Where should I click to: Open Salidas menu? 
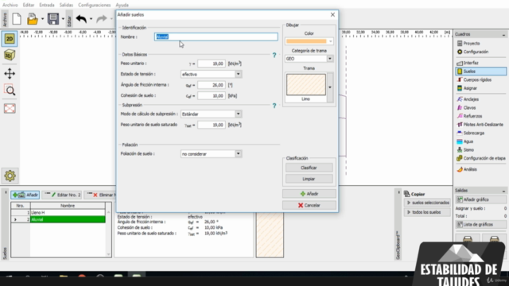(66, 5)
